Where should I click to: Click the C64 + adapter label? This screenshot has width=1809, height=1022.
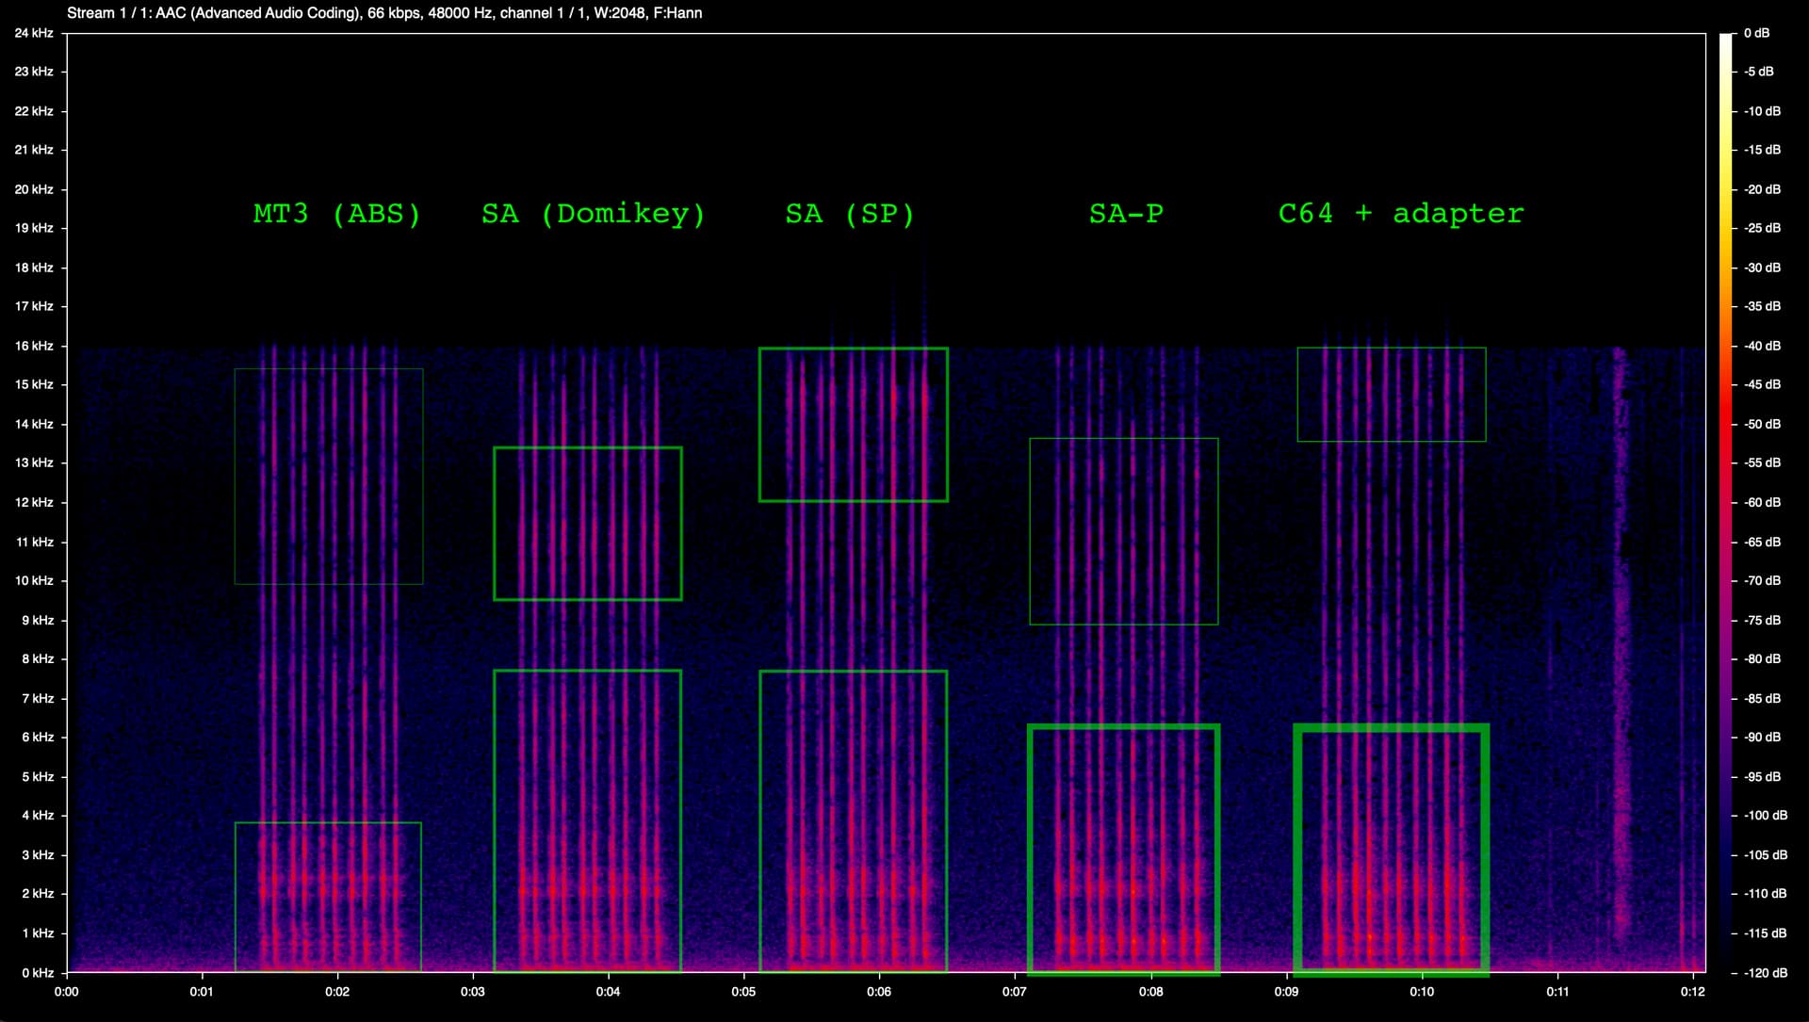coord(1400,214)
